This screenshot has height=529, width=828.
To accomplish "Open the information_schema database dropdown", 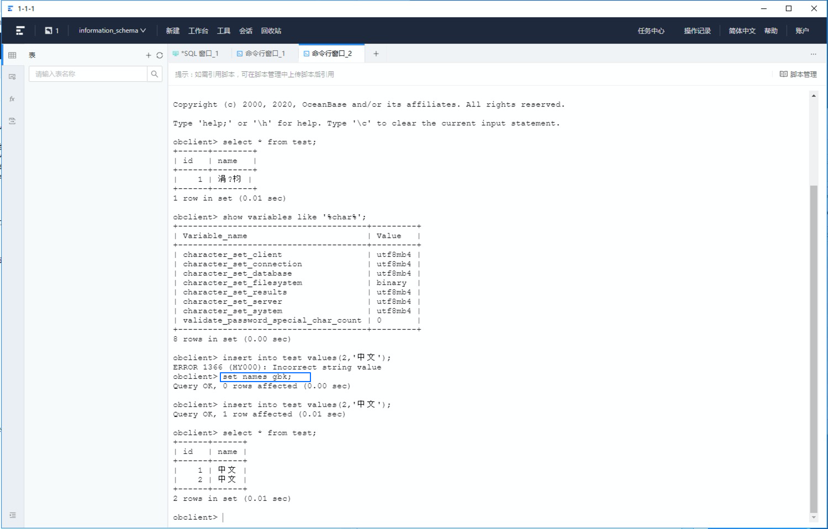I will click(x=112, y=30).
